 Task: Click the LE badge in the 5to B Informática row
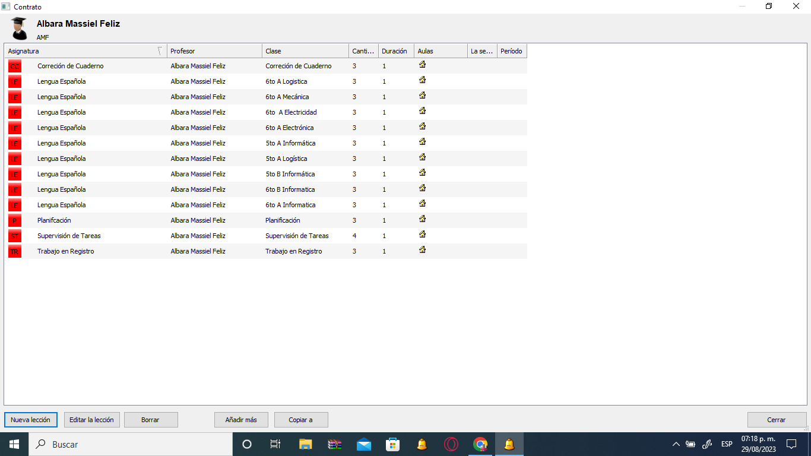[15, 174]
